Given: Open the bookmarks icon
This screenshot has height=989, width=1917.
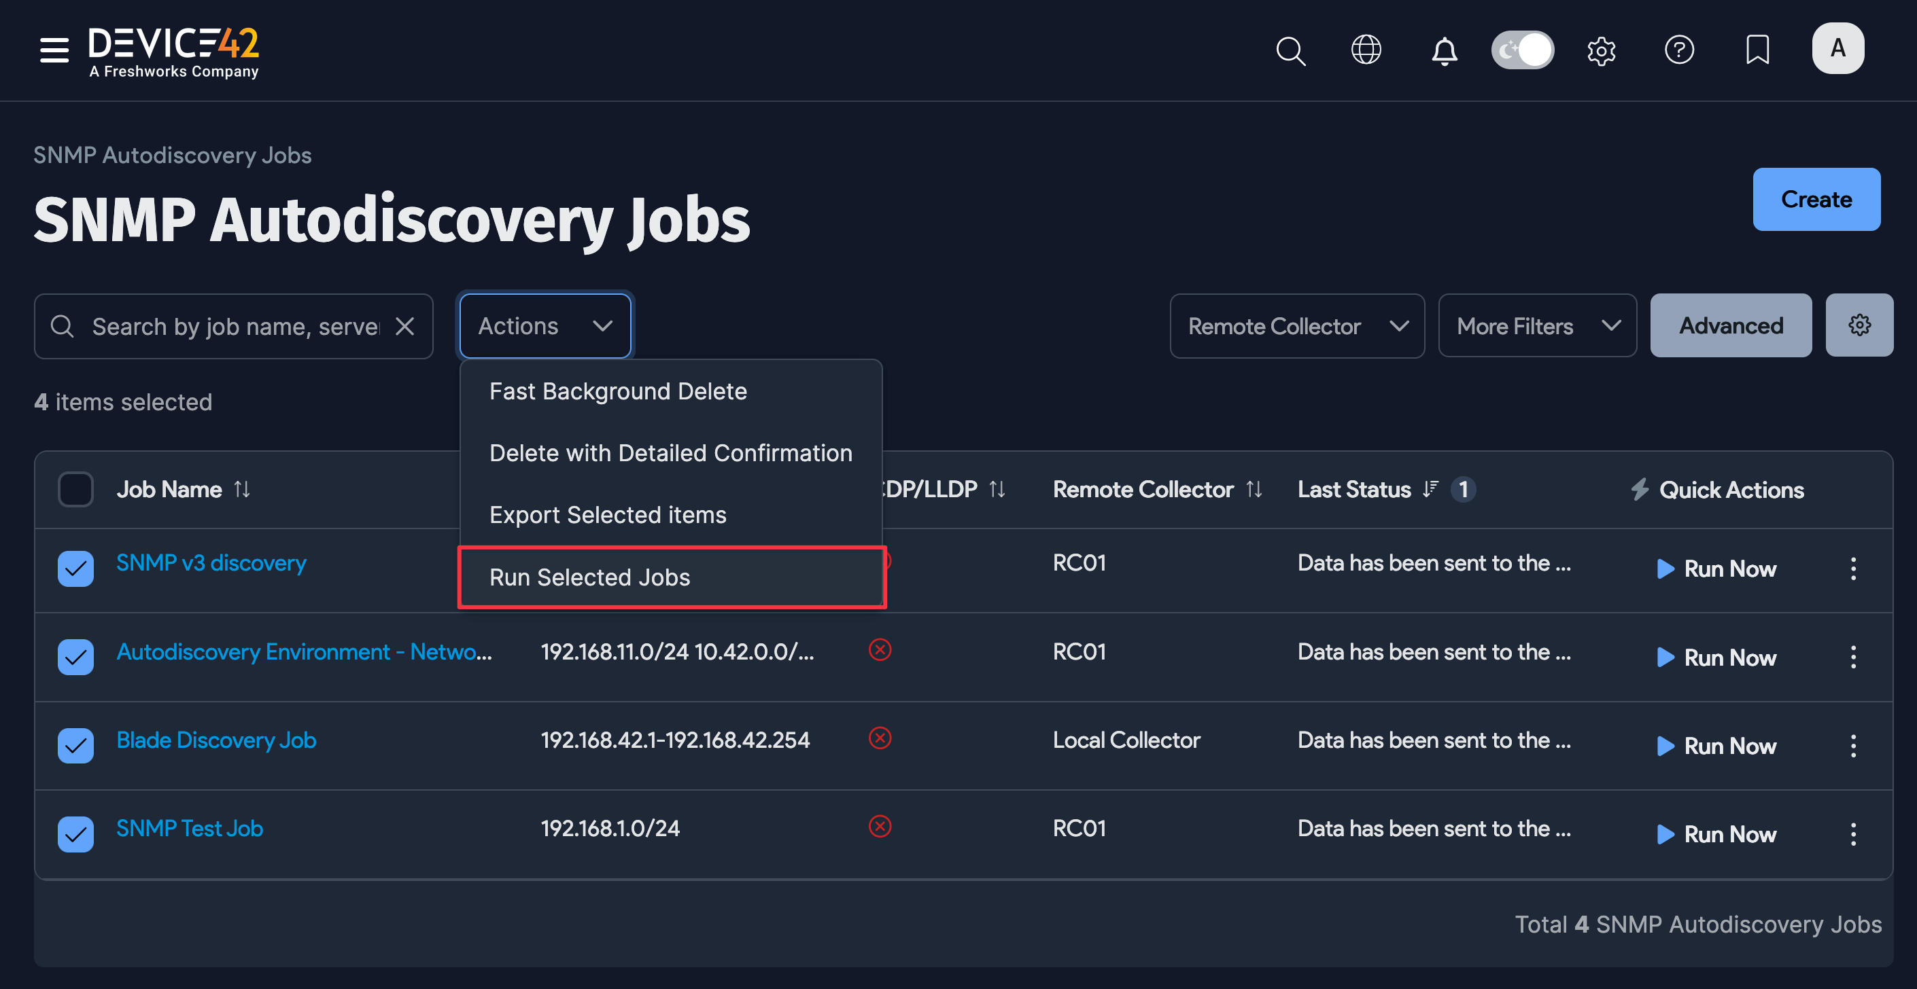Looking at the screenshot, I should point(1757,50).
